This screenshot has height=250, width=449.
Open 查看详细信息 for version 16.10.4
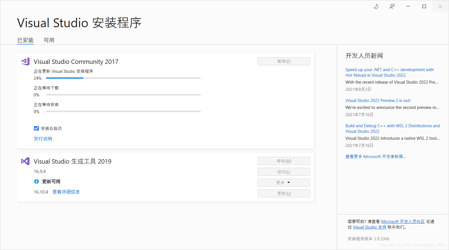pyautogui.click(x=66, y=192)
